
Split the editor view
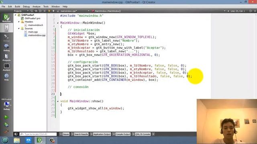pos(251,11)
